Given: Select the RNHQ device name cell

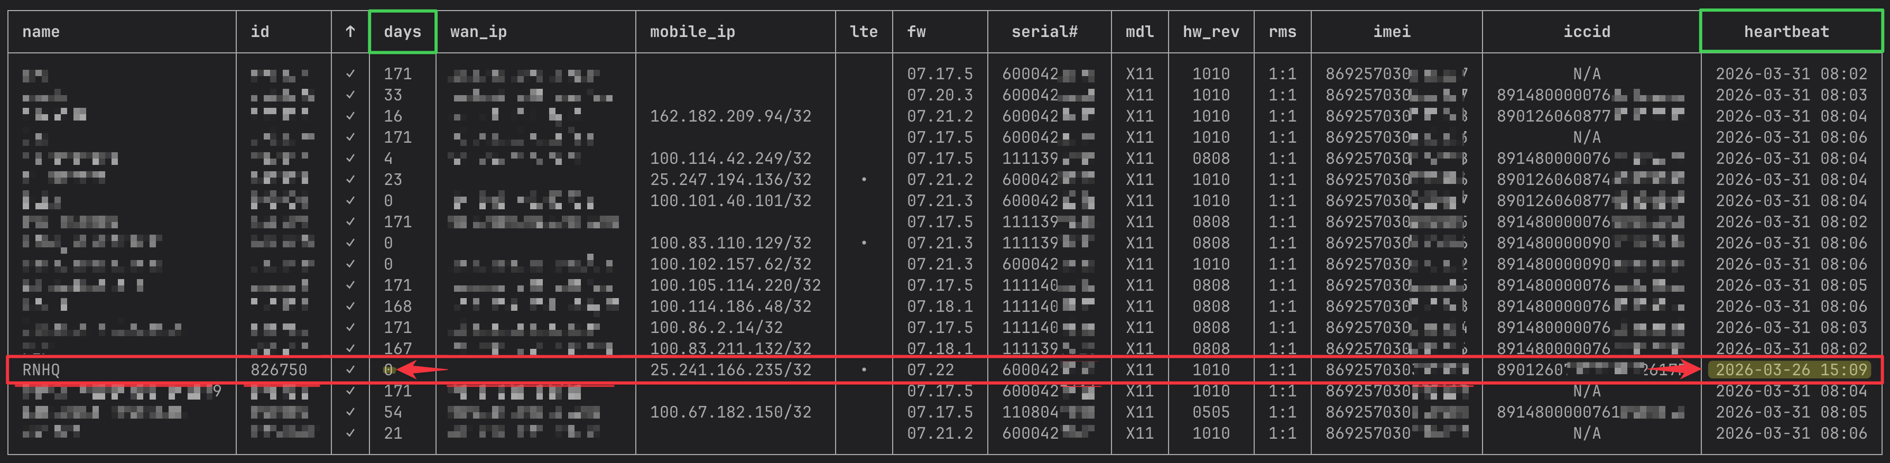Looking at the screenshot, I should [x=41, y=370].
